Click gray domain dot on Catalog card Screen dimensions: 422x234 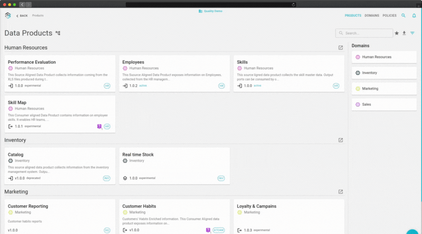(x=10, y=161)
